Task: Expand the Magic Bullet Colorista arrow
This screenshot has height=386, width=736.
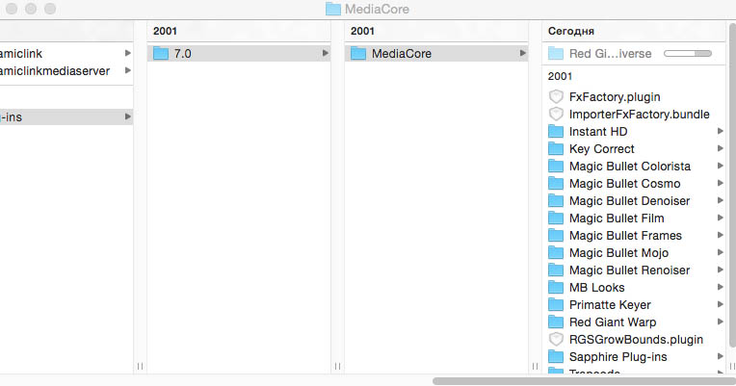Action: (720, 166)
